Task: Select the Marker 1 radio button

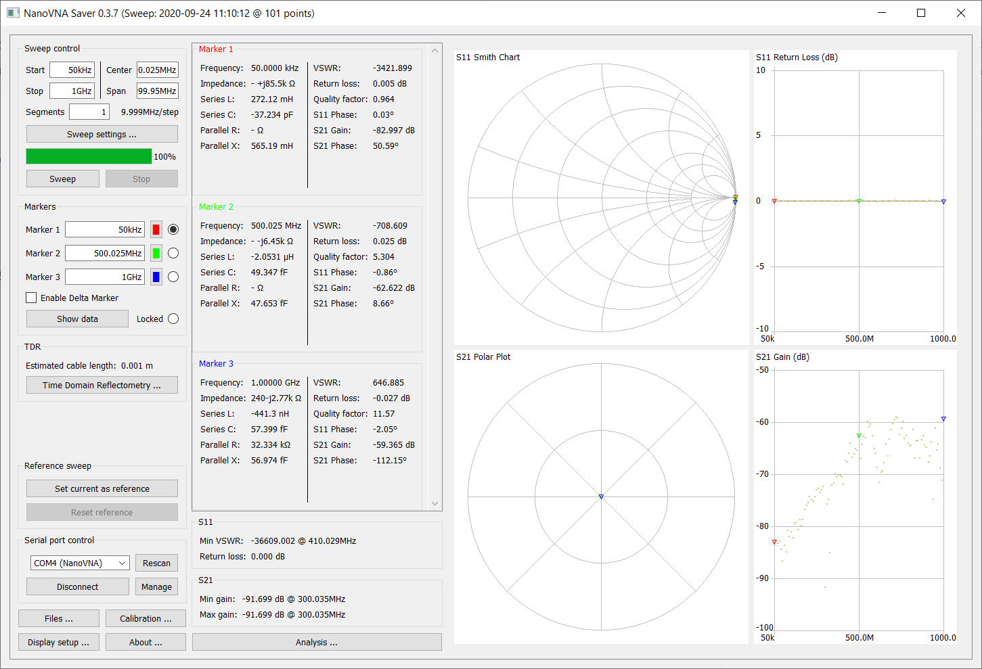Action: coord(173,229)
